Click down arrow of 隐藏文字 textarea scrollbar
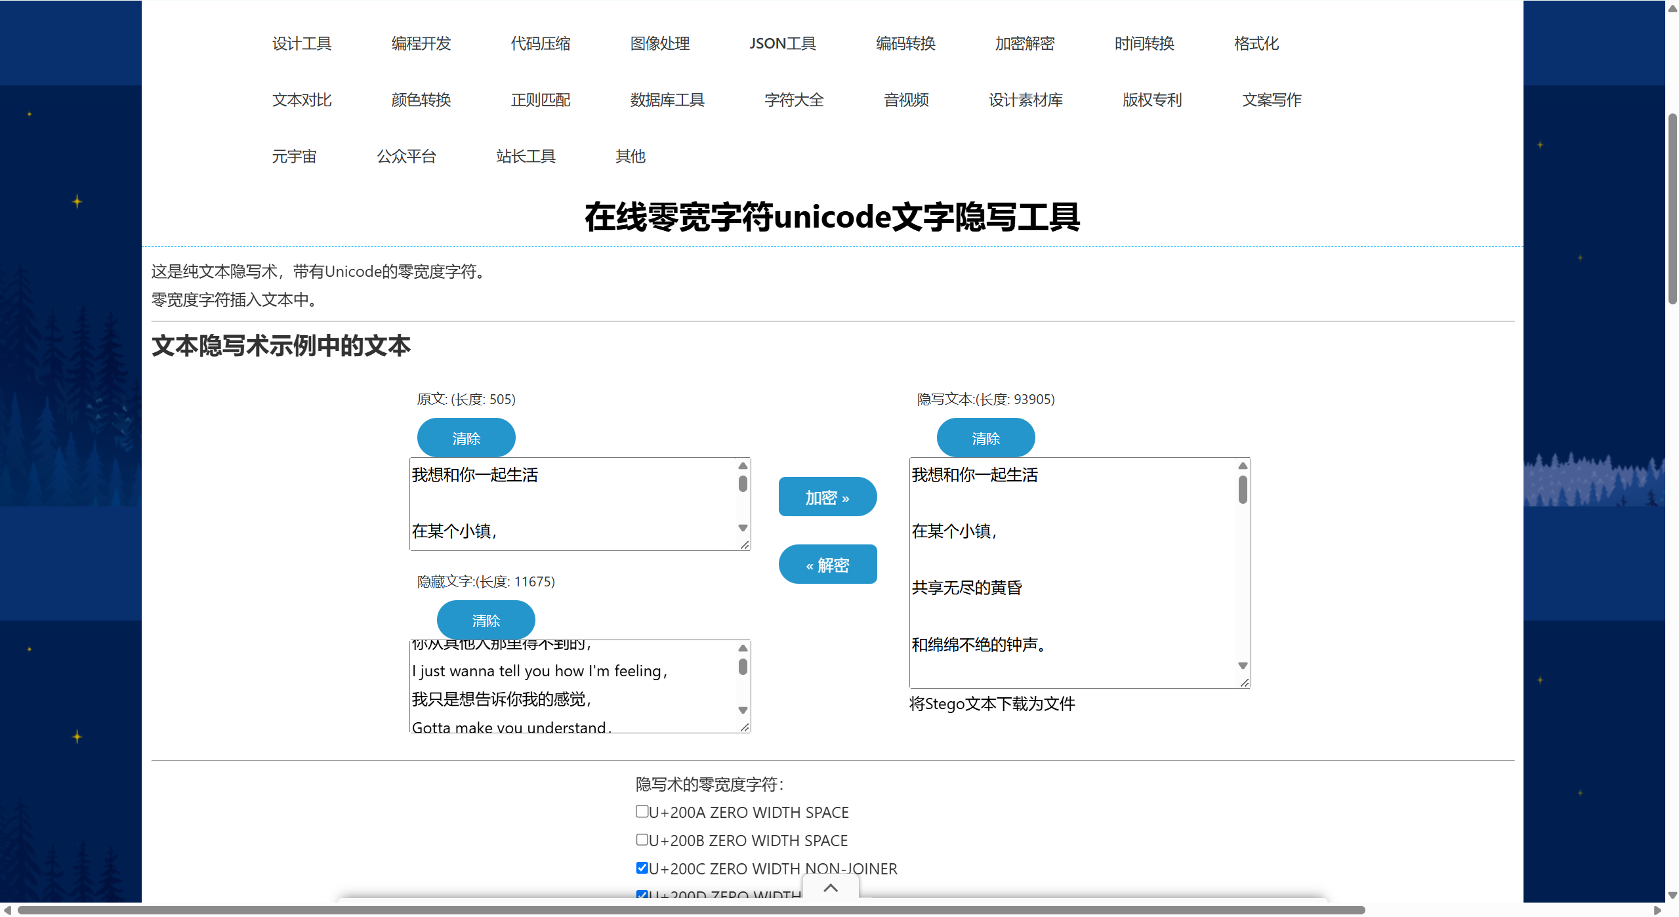 [743, 710]
